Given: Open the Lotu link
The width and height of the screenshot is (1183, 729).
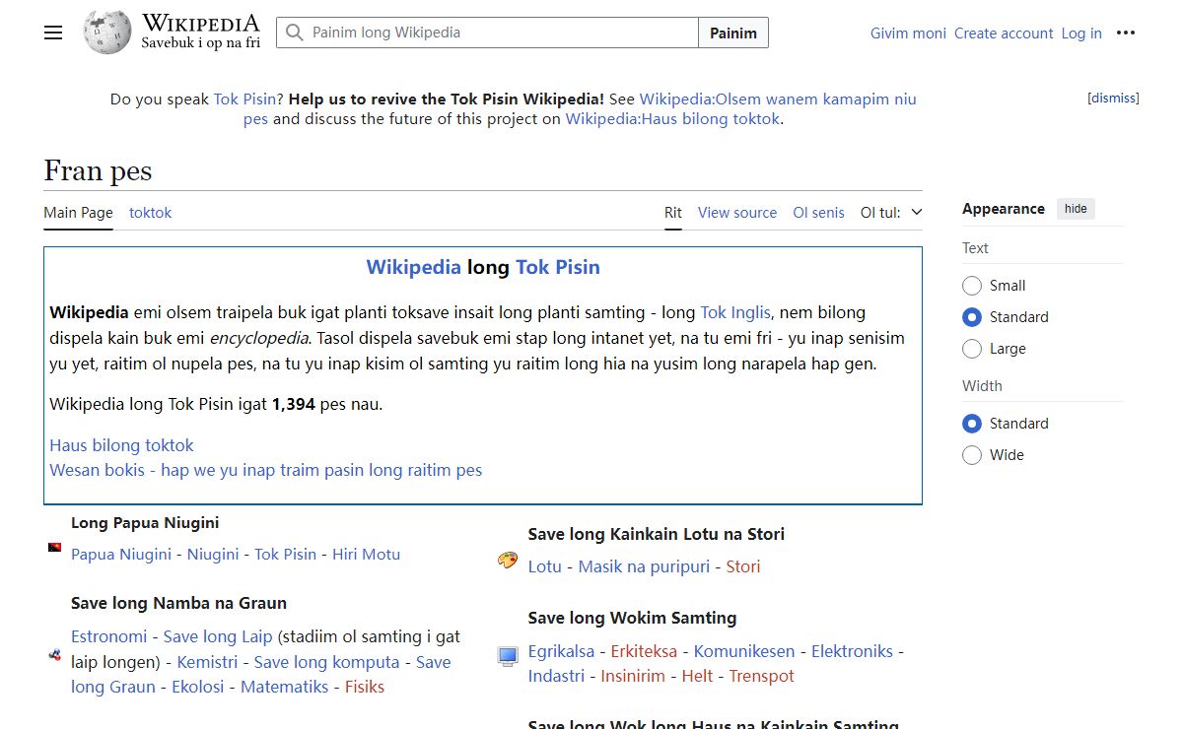Looking at the screenshot, I should coord(544,566).
